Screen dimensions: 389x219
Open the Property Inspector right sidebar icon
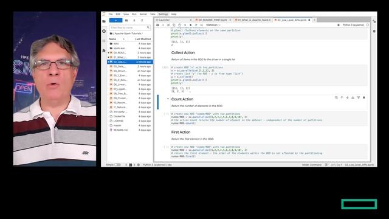[374, 22]
